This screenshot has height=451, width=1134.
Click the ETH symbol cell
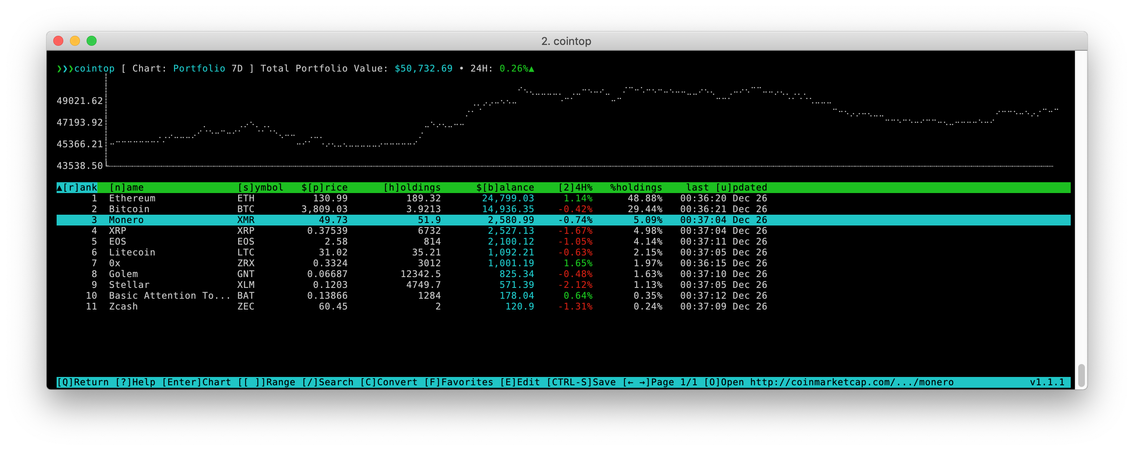pos(246,198)
